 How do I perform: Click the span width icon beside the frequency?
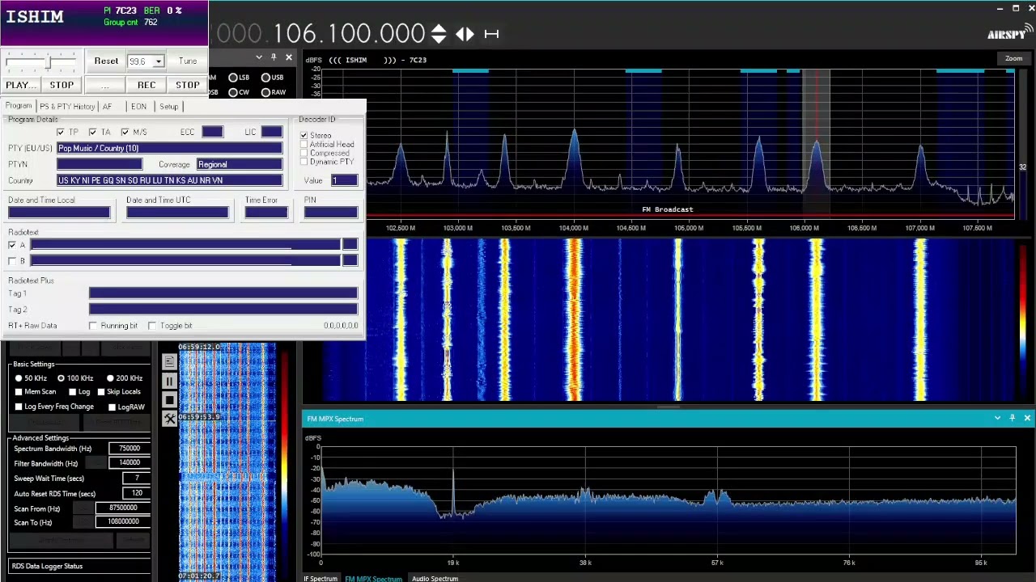(x=491, y=34)
